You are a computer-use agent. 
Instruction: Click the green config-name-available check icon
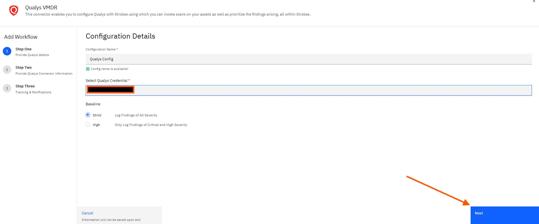pyautogui.click(x=88, y=69)
